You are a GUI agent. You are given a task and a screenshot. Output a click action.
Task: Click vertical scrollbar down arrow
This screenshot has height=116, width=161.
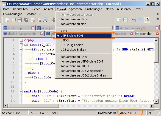pos(156,101)
